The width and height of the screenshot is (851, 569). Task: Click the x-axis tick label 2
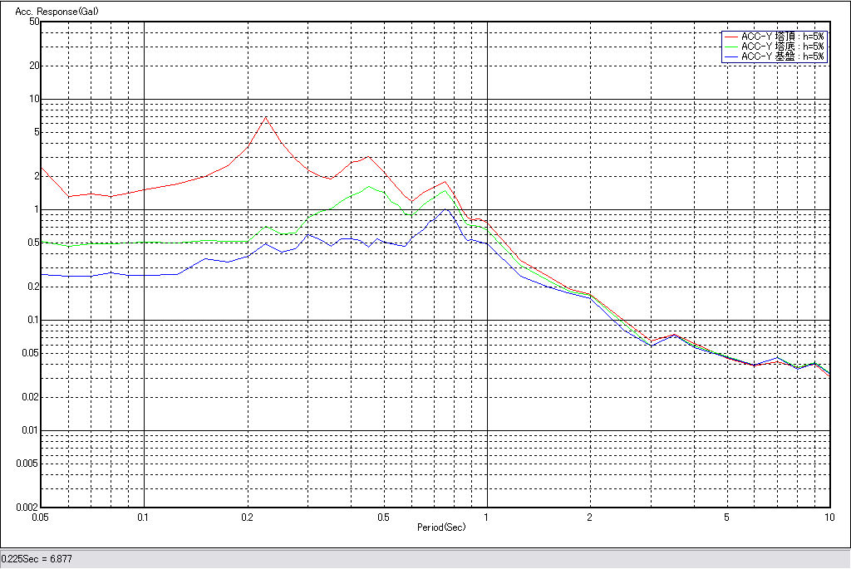(590, 517)
